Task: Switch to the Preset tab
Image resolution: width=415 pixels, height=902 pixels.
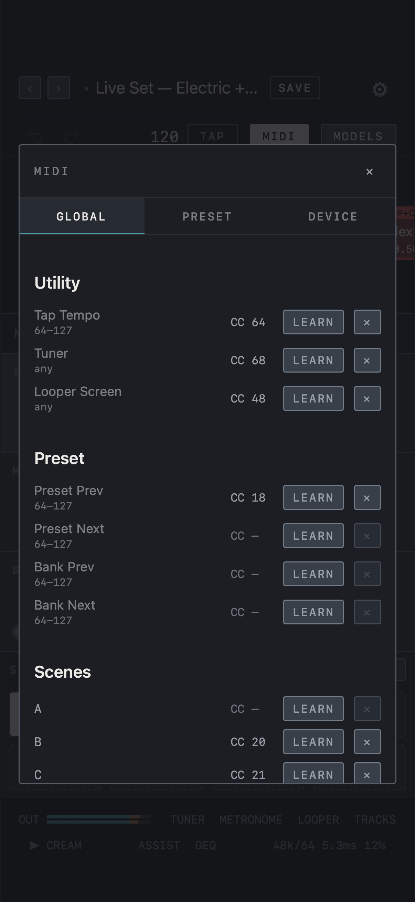Action: coord(207,216)
